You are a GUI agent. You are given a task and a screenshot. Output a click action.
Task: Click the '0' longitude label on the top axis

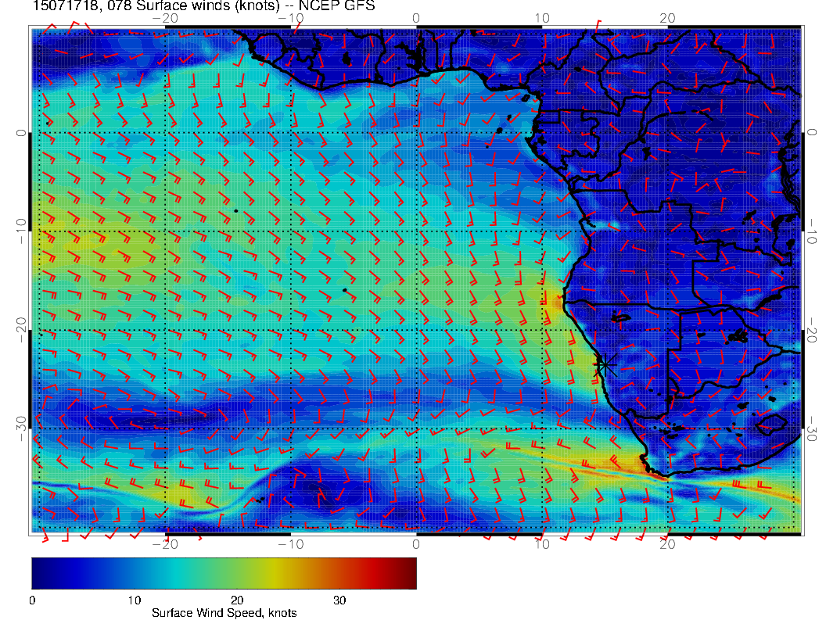[x=416, y=18]
